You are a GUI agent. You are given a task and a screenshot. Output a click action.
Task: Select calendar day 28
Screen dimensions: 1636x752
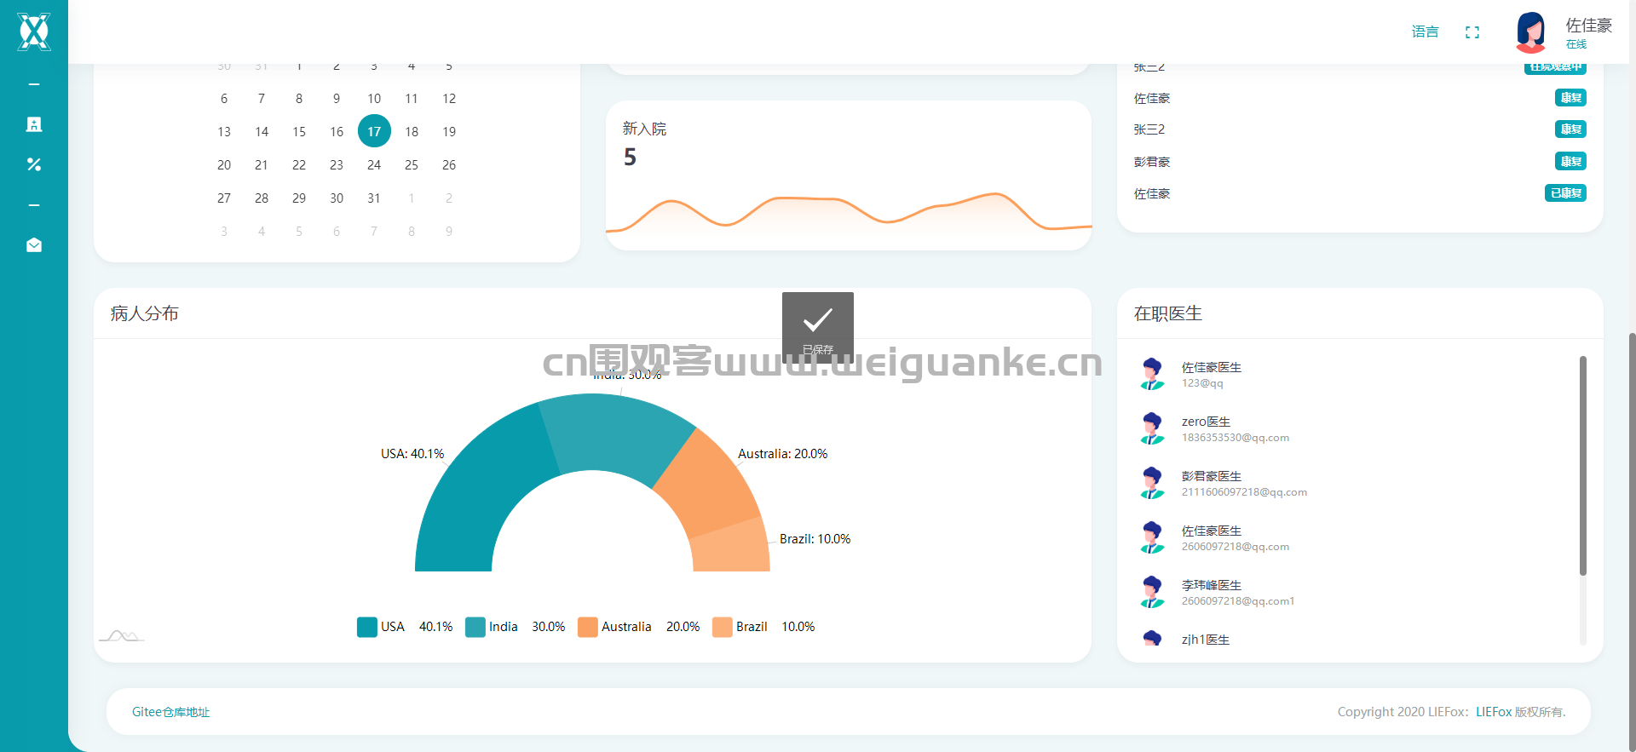(x=262, y=198)
